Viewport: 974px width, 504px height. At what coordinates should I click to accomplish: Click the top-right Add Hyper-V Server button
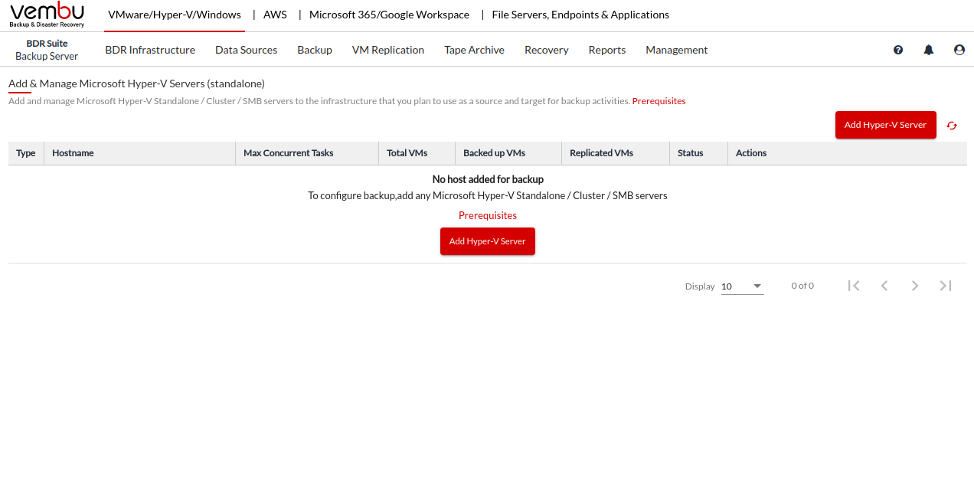(885, 125)
